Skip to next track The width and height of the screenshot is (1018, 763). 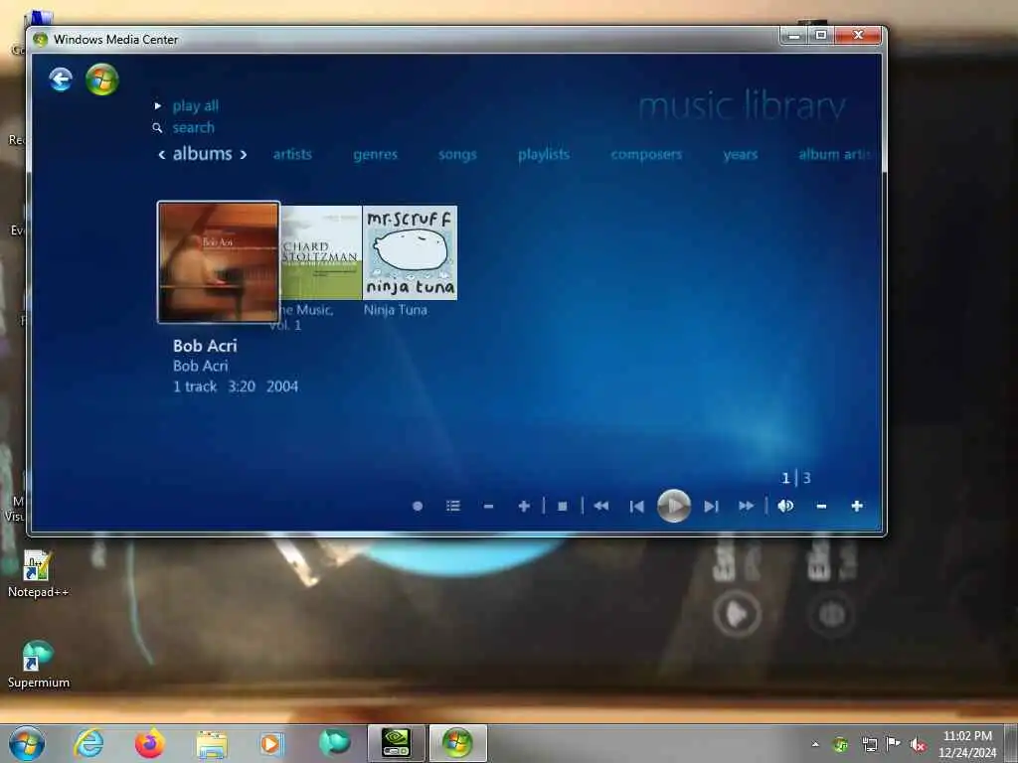tap(712, 506)
